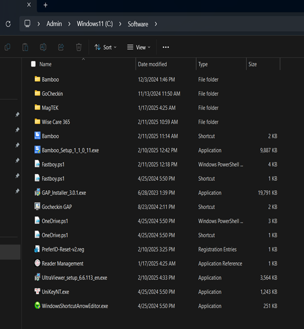Open the Sort dropdown menu
This screenshot has height=329, width=304.
click(x=105, y=47)
